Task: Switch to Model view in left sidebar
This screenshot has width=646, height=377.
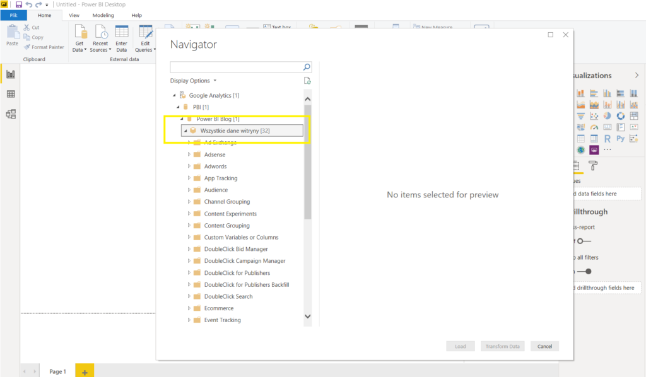Action: pos(11,114)
